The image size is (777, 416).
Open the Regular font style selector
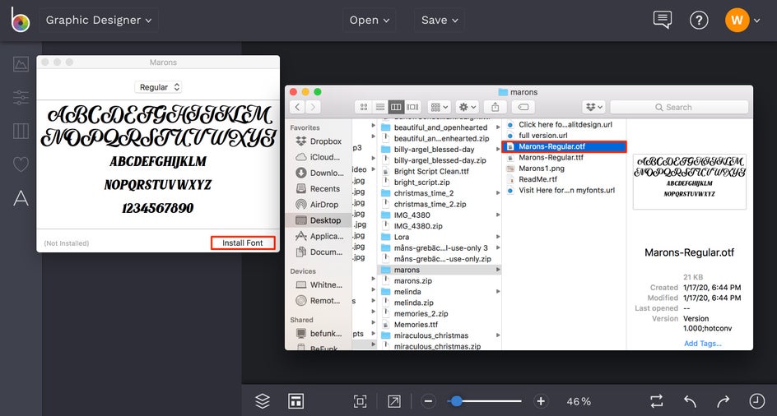pos(158,87)
